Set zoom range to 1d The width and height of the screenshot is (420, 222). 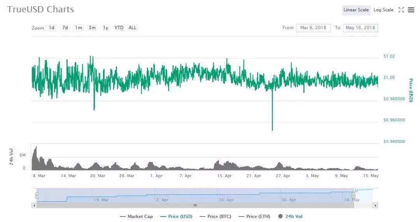pyautogui.click(x=52, y=28)
